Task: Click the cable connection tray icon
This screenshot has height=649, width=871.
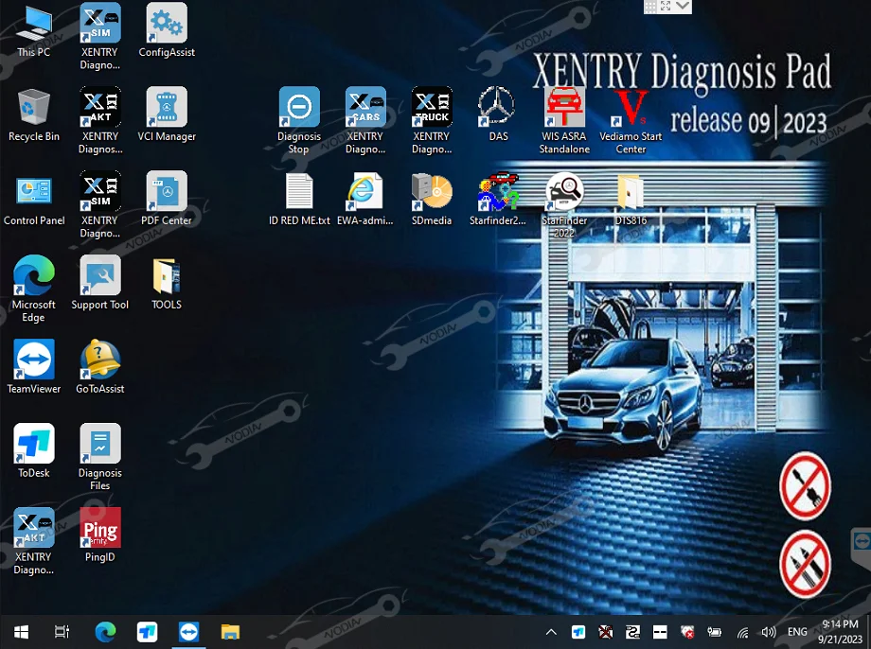Action: point(632,632)
